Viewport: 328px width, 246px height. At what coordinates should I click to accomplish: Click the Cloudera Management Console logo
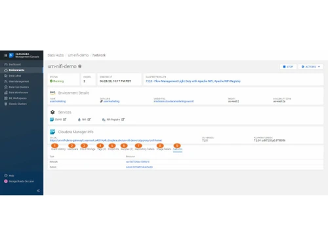[x=24, y=55]
